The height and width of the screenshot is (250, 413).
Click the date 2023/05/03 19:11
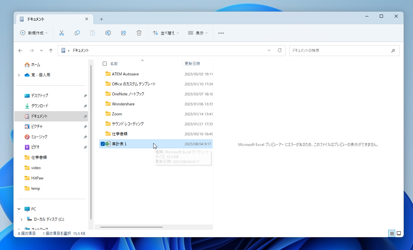198,74
